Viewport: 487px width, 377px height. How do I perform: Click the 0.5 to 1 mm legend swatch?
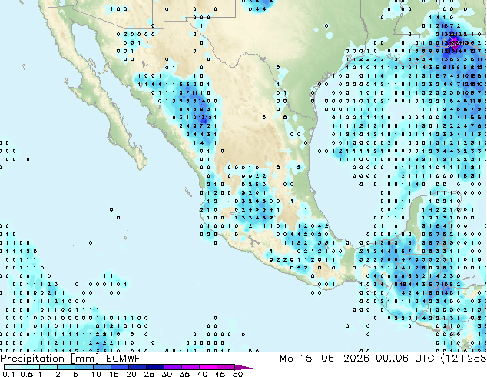click(x=31, y=367)
